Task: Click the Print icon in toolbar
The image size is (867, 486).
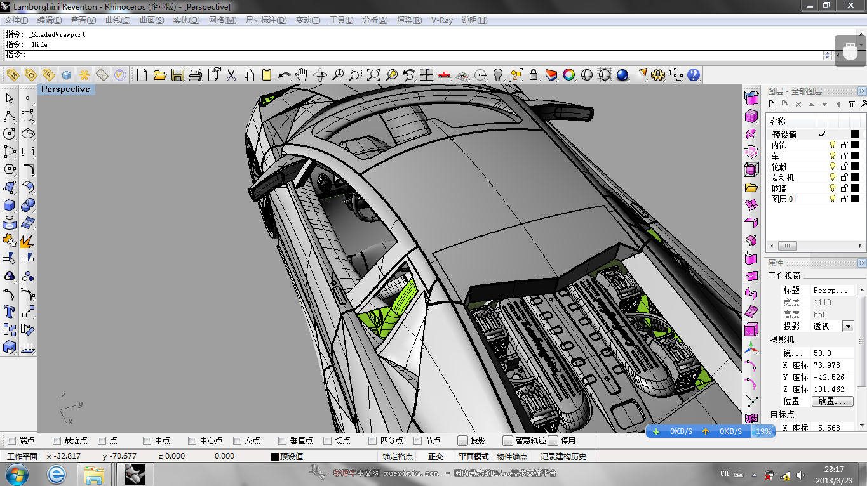Action: (x=196, y=75)
